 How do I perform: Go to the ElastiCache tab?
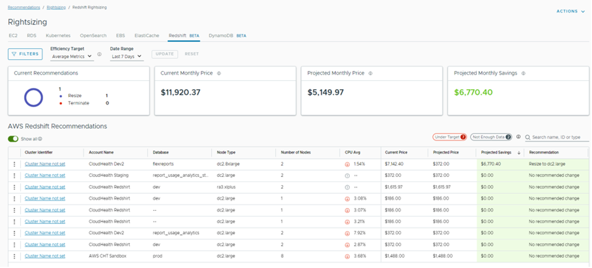pyautogui.click(x=147, y=36)
